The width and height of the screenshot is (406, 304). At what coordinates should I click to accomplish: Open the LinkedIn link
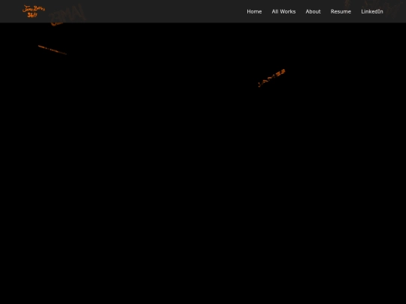372,11
